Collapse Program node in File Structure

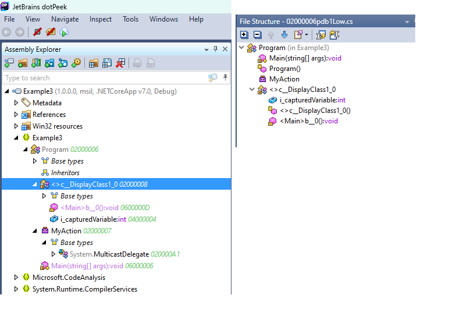pos(241,47)
